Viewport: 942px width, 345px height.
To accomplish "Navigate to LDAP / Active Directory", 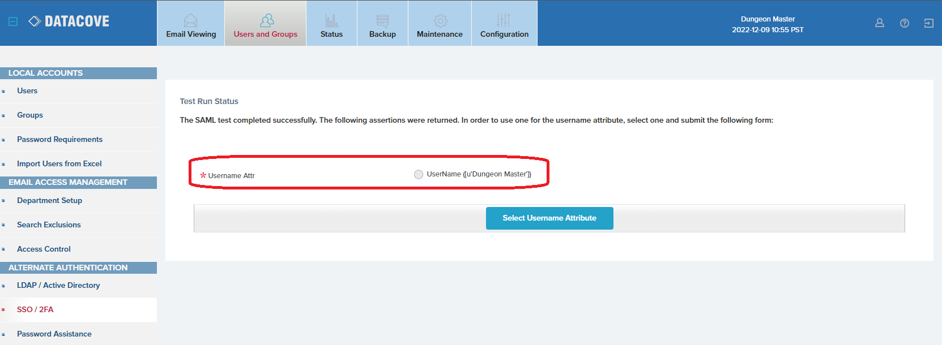I will click(58, 286).
